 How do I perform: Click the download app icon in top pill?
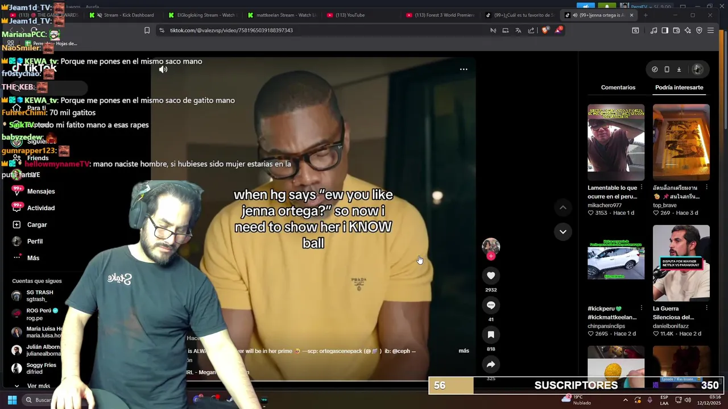click(x=679, y=69)
